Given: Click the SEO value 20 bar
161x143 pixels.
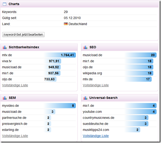Looking at the screenshot, I should 141,55.
